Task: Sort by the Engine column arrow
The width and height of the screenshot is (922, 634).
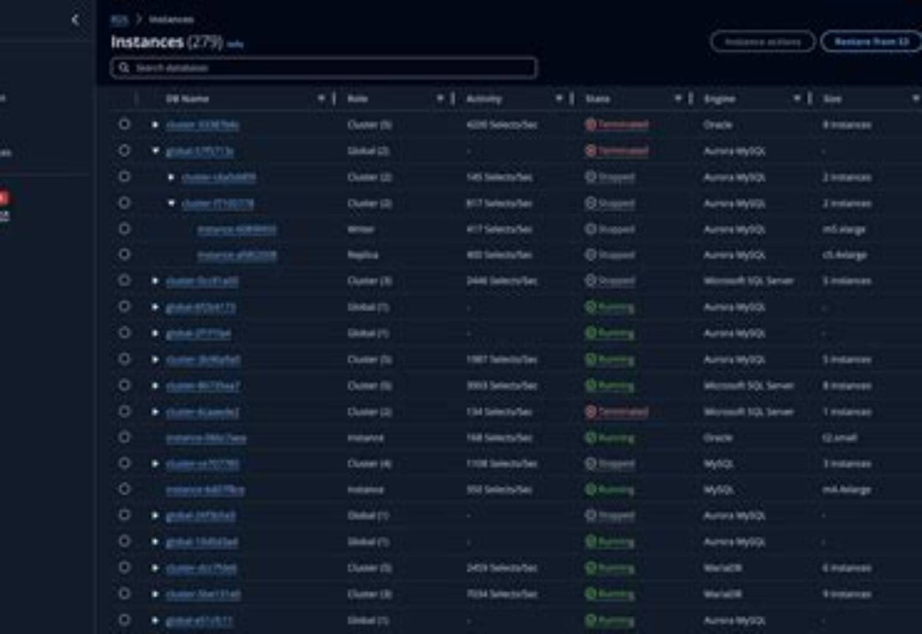Action: click(796, 99)
